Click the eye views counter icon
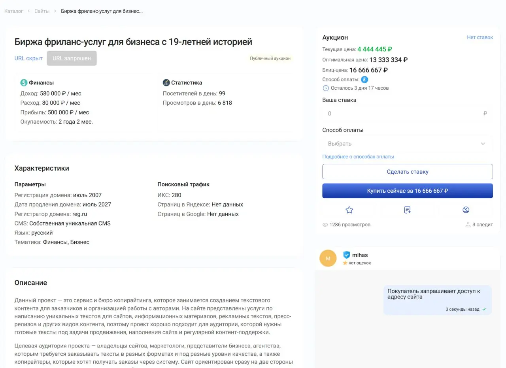 (x=325, y=225)
